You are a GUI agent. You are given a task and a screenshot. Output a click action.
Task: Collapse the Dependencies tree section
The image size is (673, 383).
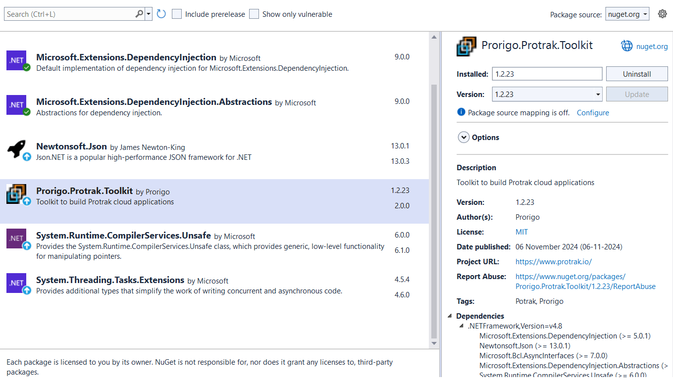click(450, 316)
